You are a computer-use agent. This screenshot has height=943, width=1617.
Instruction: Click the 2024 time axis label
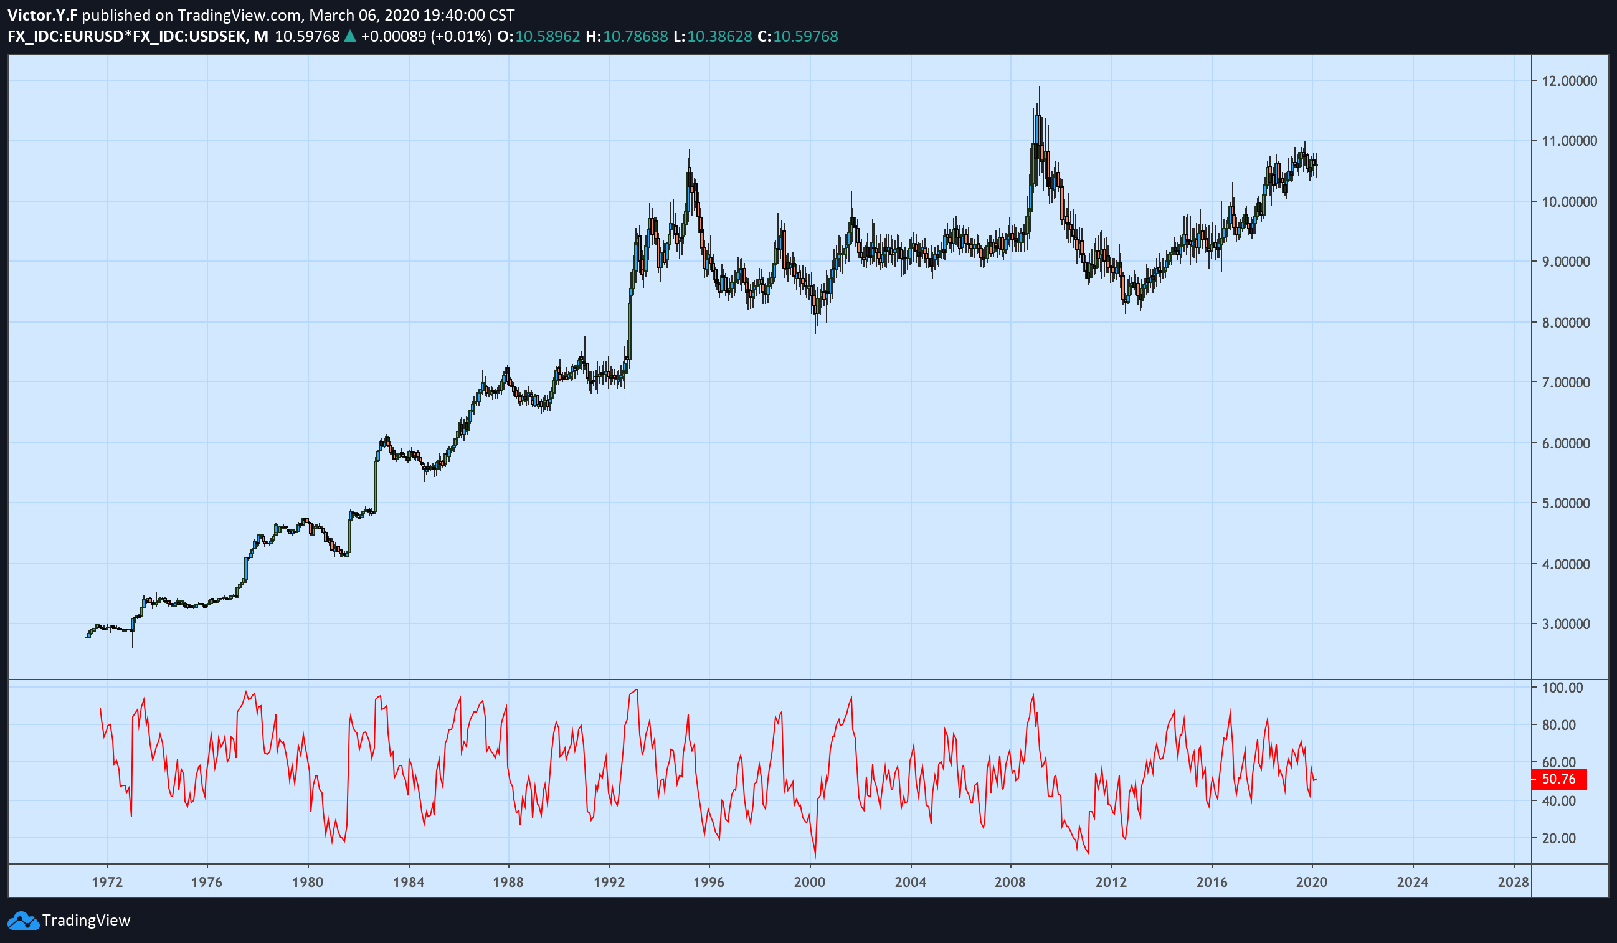click(x=1413, y=882)
